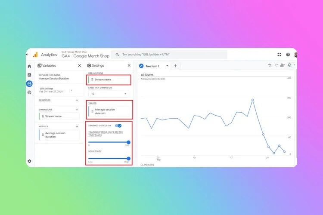Click the Anomalies legend circle
The width and height of the screenshot is (323, 215).
click(142, 165)
